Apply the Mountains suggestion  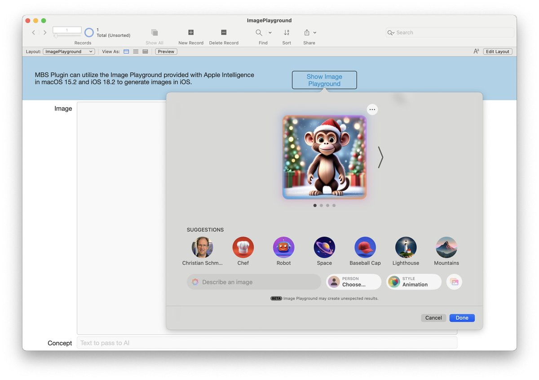446,246
